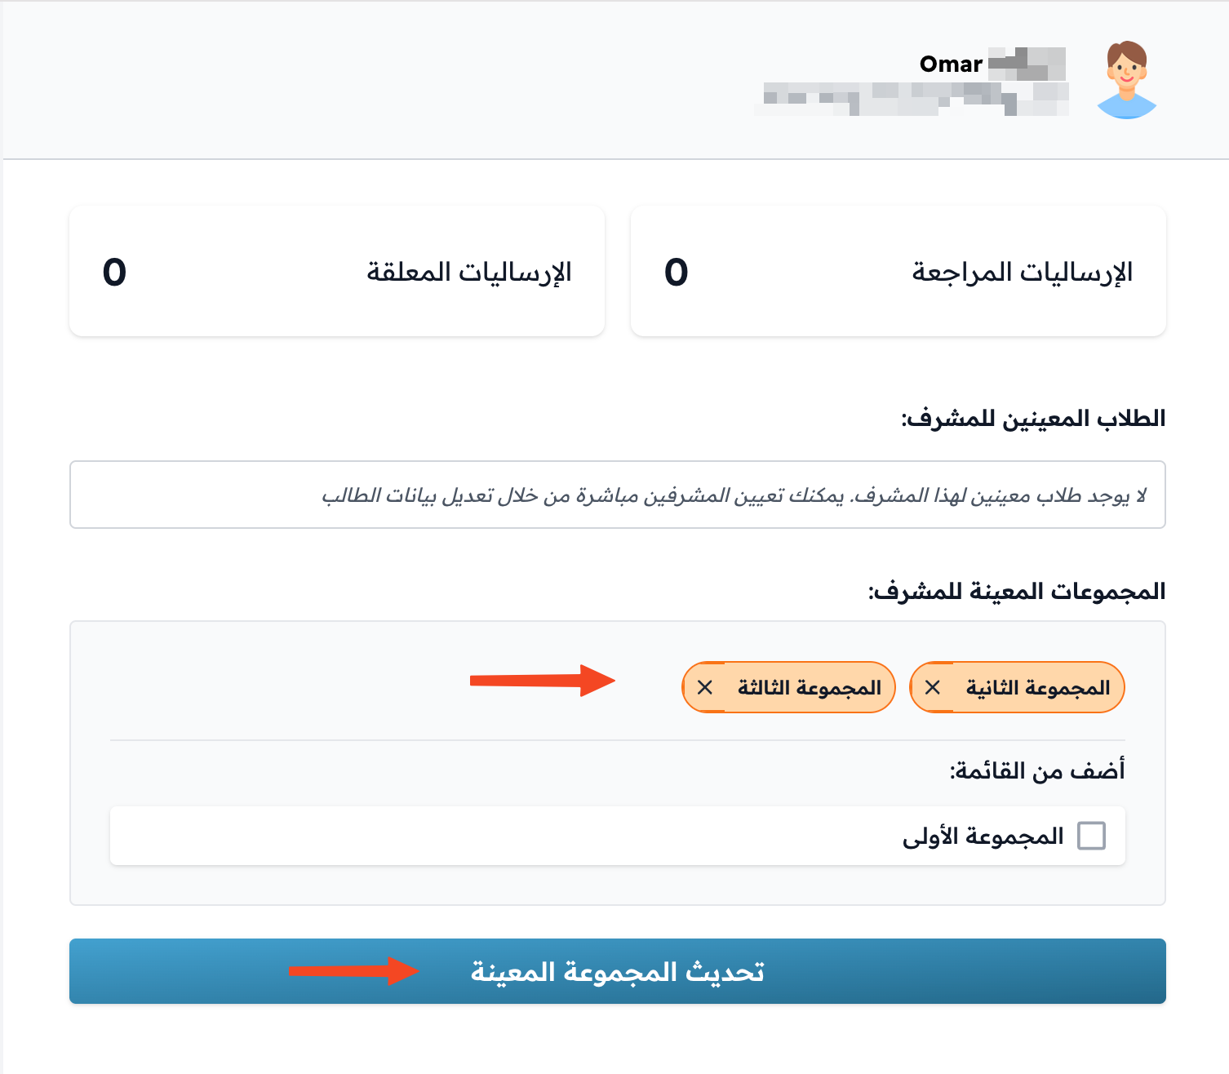1229x1074 pixels.
Task: Click Omar's profile avatar image
Action: click(x=1126, y=79)
